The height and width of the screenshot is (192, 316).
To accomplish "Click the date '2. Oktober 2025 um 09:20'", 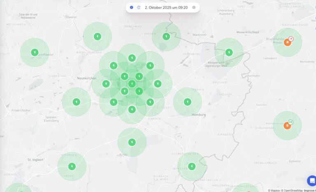I will (166, 7).
